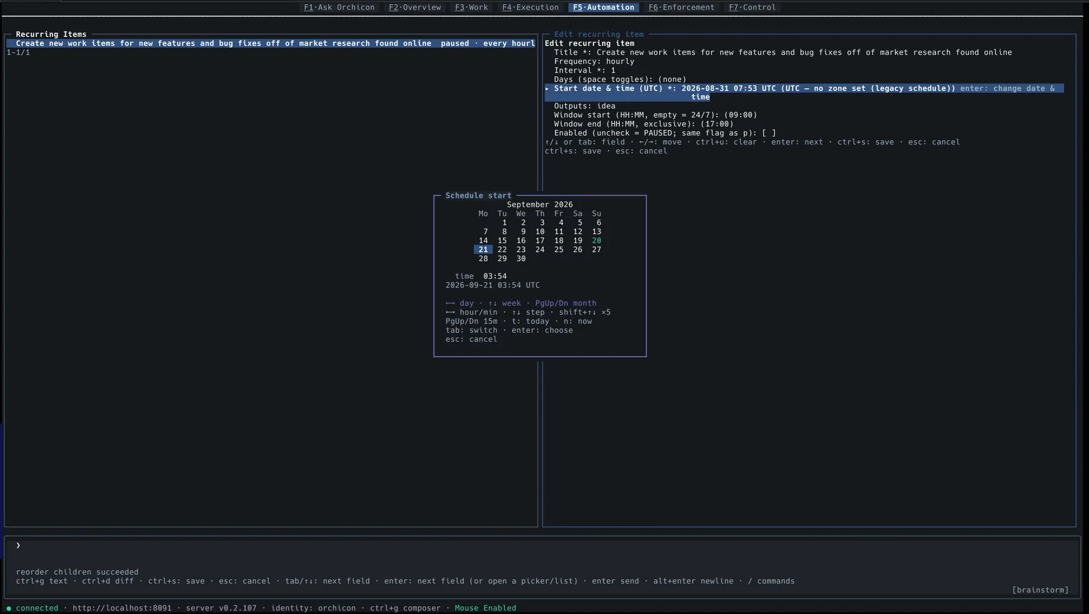This screenshot has width=1089, height=614.
Task: Click the 1-1/1 list counter
Action: tap(18, 53)
